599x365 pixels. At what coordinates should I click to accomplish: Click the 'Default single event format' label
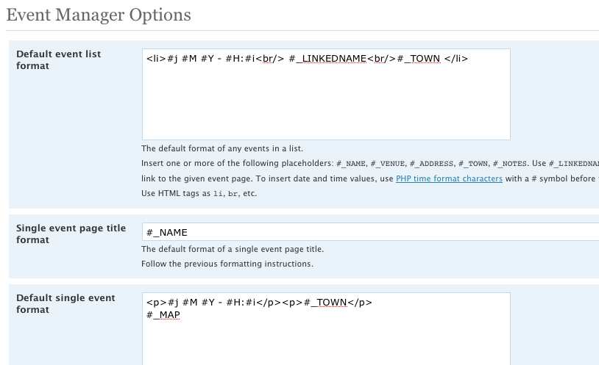pos(65,303)
